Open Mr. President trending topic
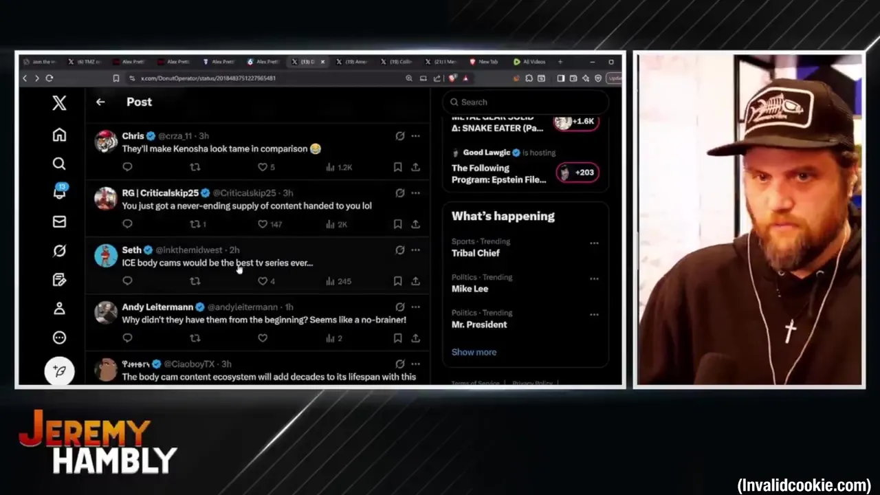This screenshot has height=495, width=880. tap(479, 324)
